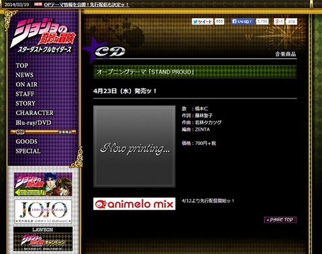Click the 音楽商品 label at right
Viewport: 322px width, 254px height.
pos(286,54)
